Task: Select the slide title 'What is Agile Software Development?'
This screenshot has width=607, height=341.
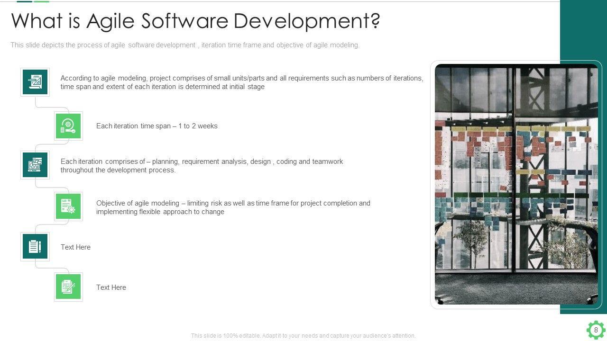Action: click(195, 21)
